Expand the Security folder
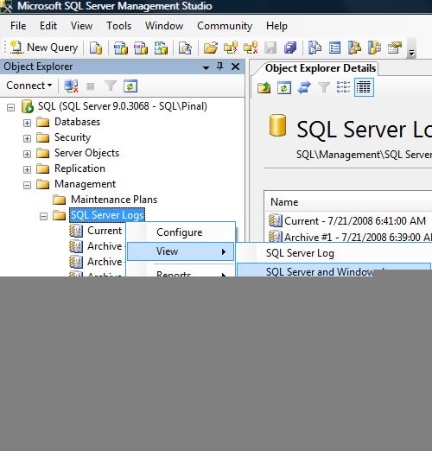The width and height of the screenshot is (432, 451). click(x=27, y=138)
